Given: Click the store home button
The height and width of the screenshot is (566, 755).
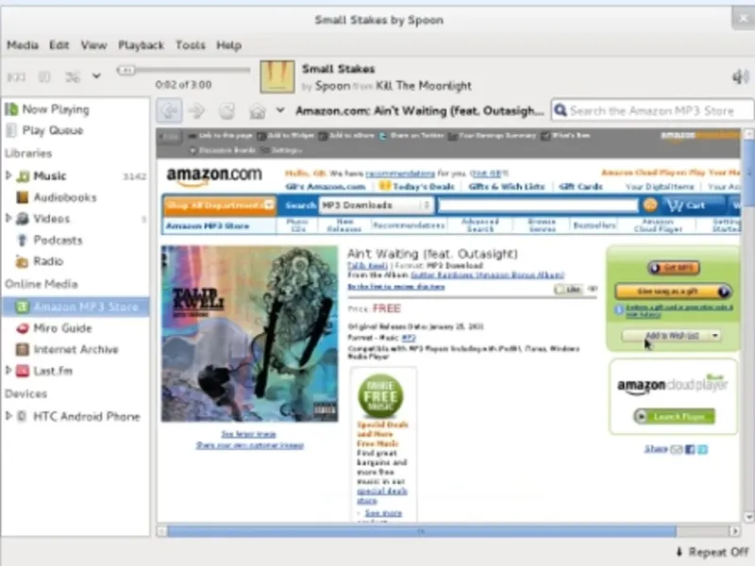Looking at the screenshot, I should (258, 111).
